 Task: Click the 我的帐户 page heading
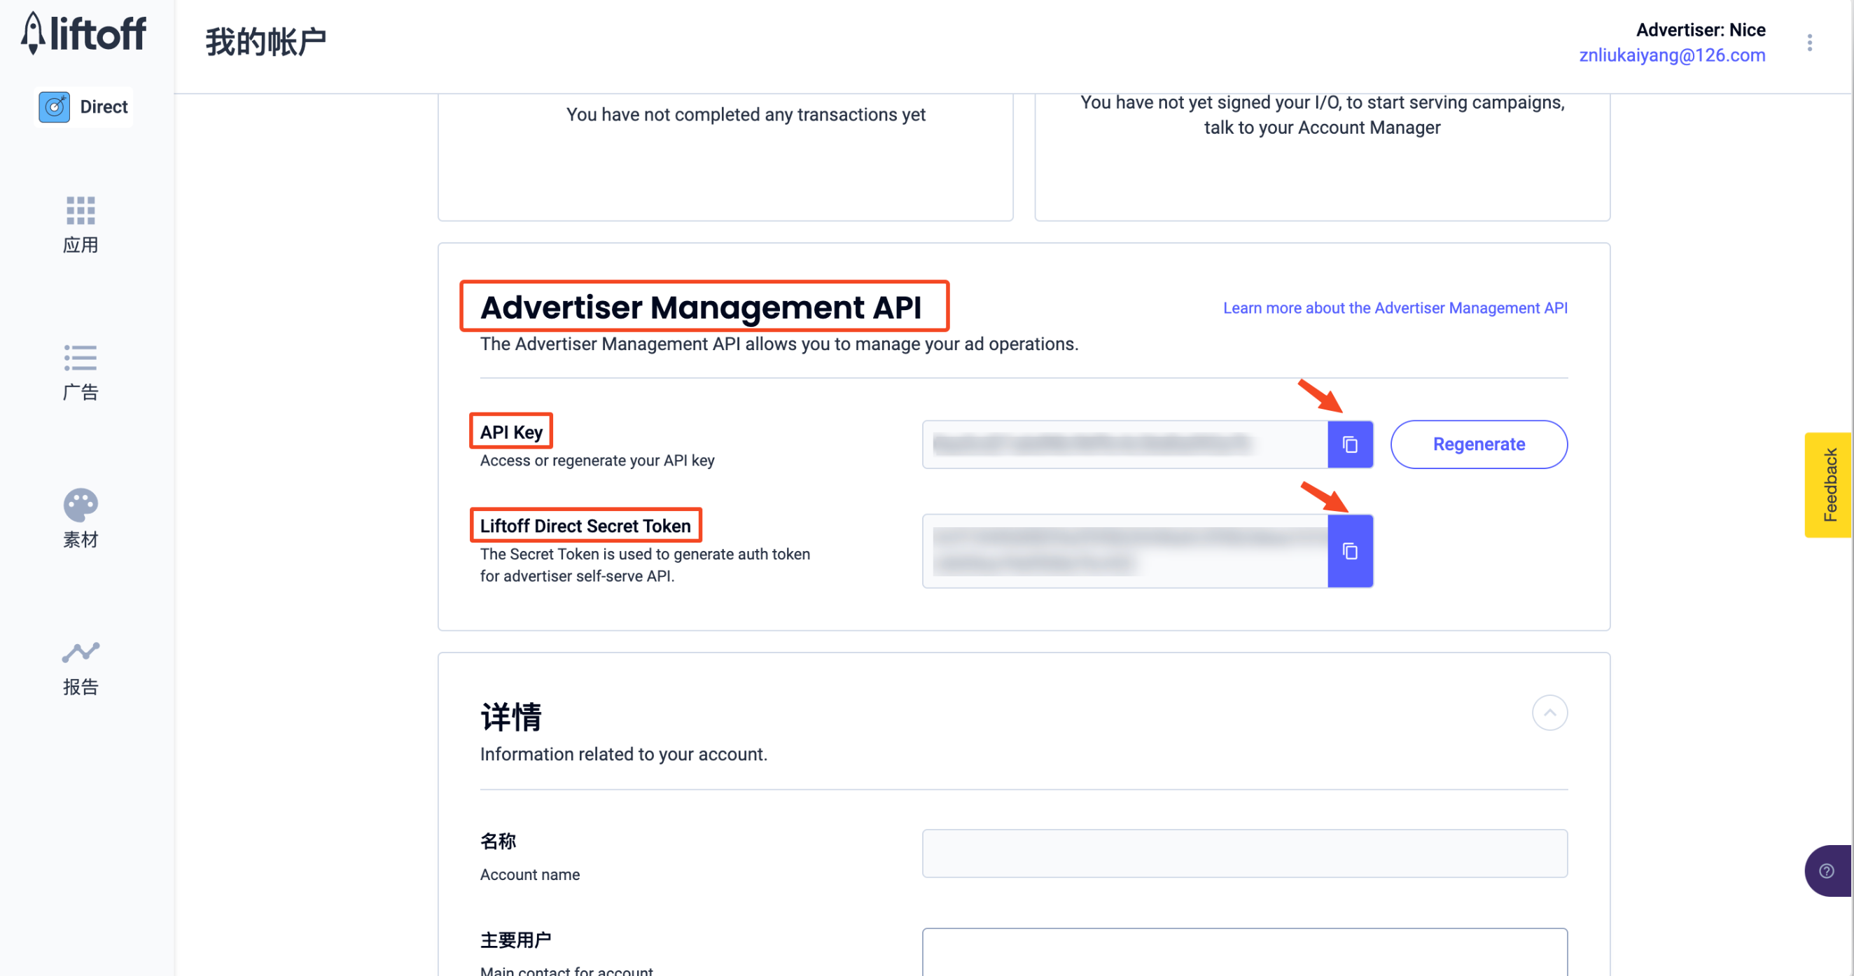pos(265,42)
